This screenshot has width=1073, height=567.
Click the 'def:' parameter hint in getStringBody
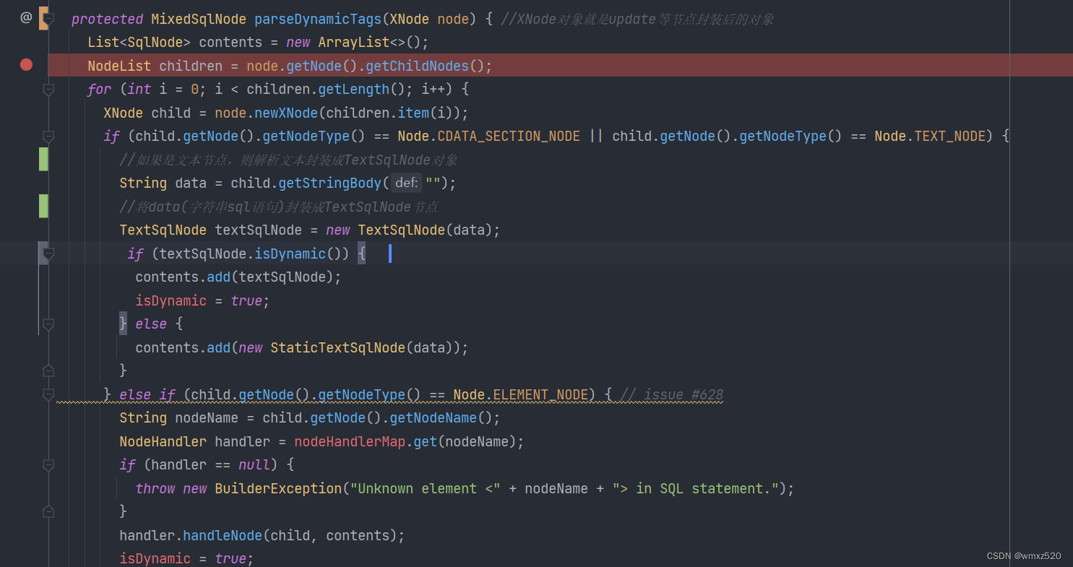pyautogui.click(x=406, y=183)
